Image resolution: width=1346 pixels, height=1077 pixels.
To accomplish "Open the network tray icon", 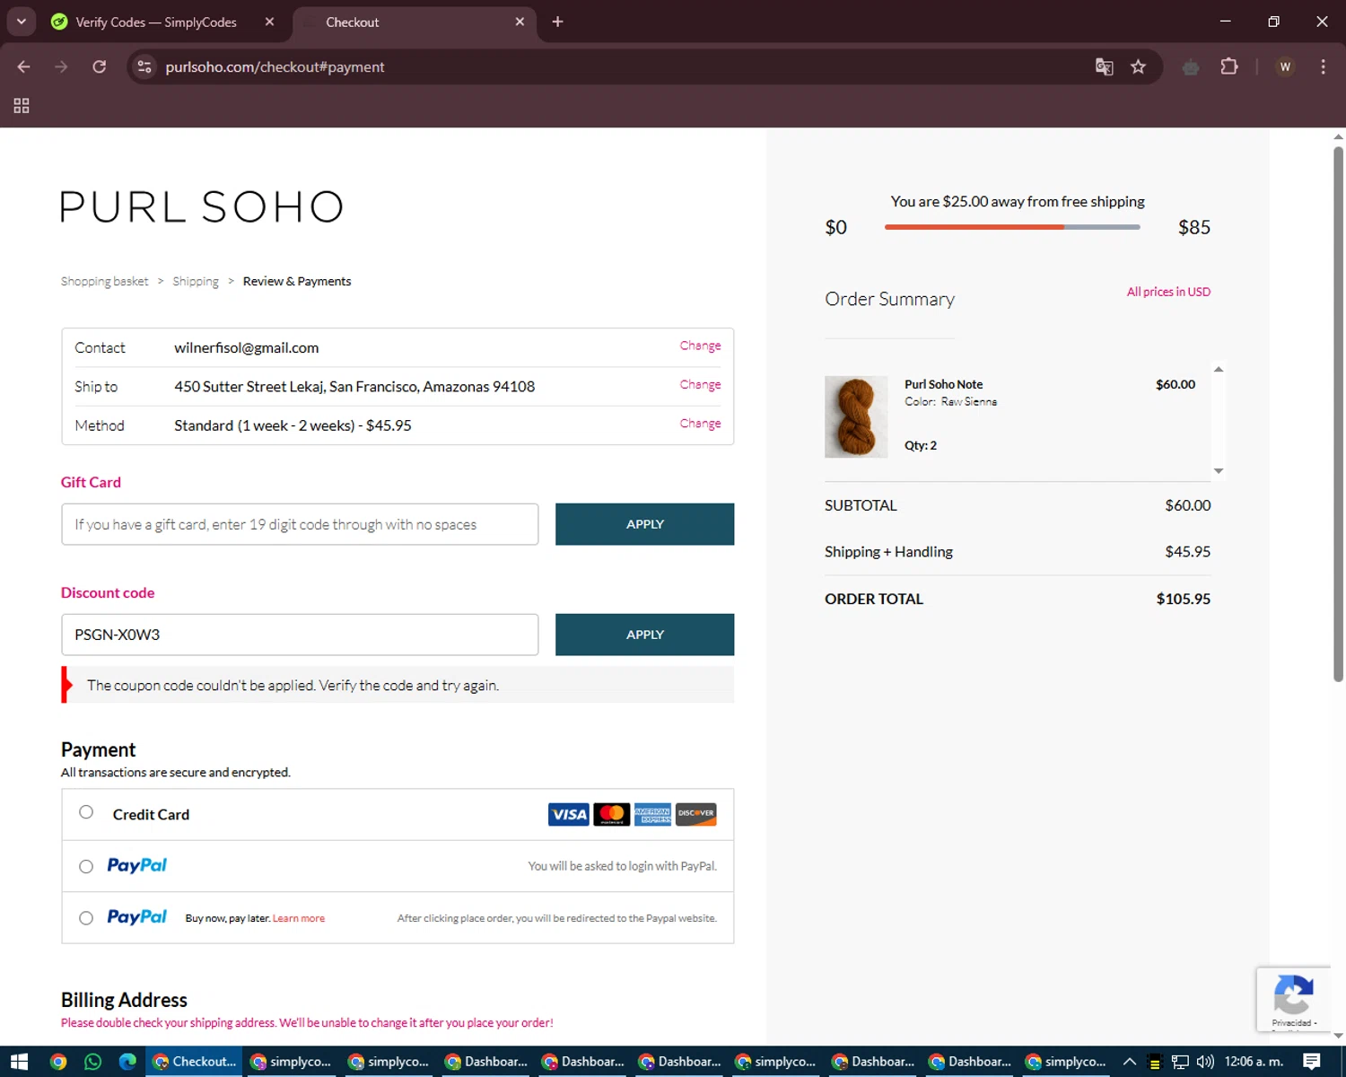I will pos(1180,1062).
